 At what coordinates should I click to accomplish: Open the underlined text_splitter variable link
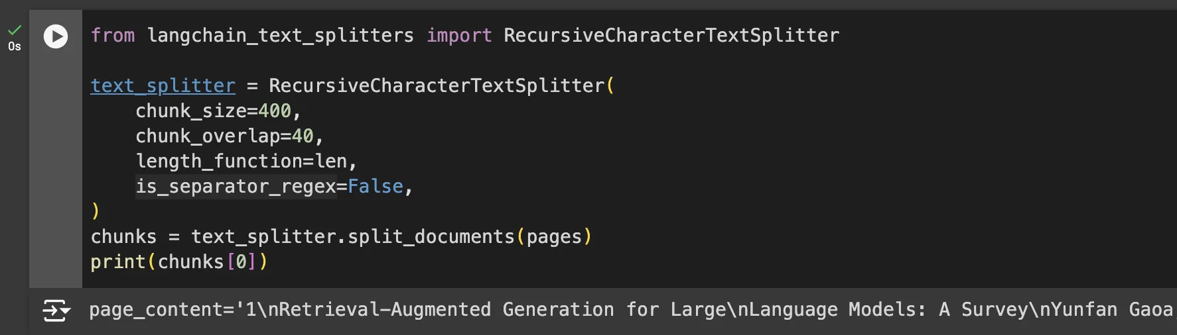click(163, 86)
